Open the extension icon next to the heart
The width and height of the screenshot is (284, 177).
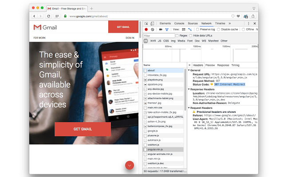tap(245, 16)
